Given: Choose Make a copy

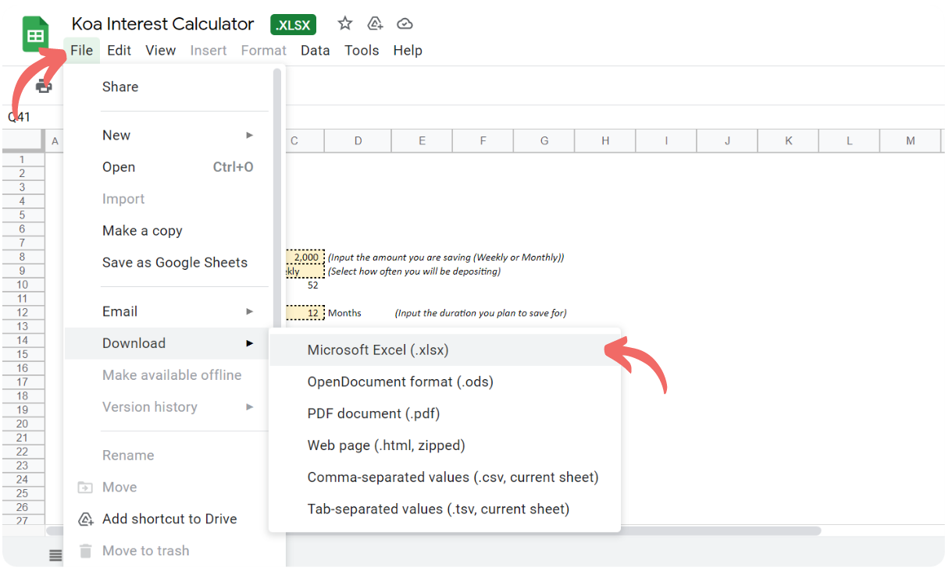Looking at the screenshot, I should (x=169, y=231).
